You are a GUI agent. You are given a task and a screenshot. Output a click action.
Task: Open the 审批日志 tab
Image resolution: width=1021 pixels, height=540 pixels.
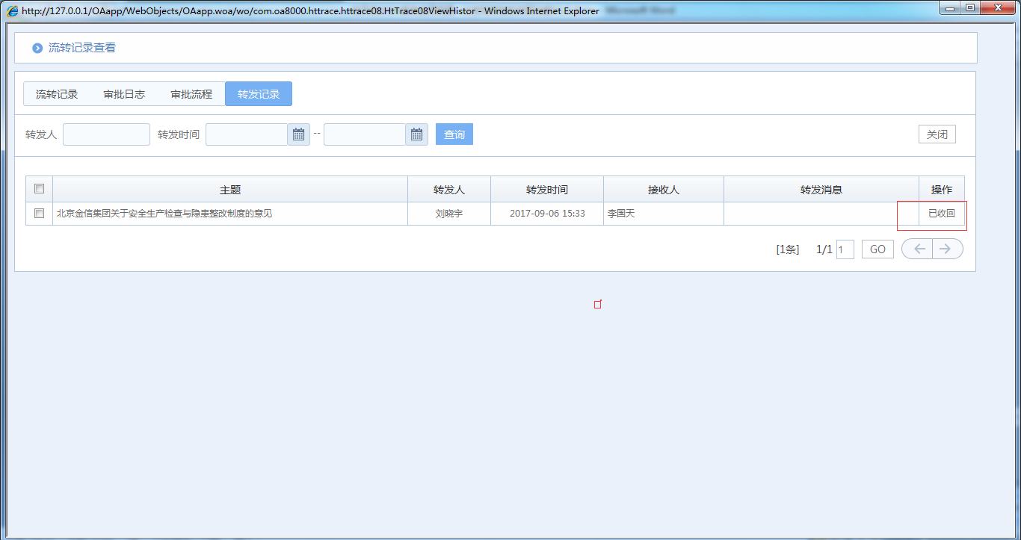[x=124, y=93]
